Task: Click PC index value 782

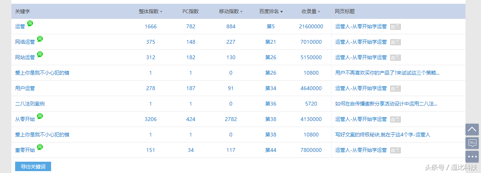Action: pos(191,27)
